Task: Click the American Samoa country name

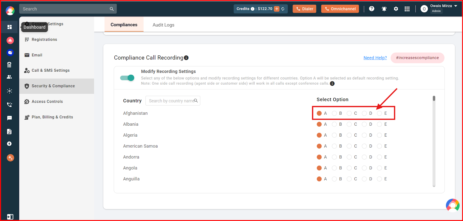Action: tap(140, 146)
